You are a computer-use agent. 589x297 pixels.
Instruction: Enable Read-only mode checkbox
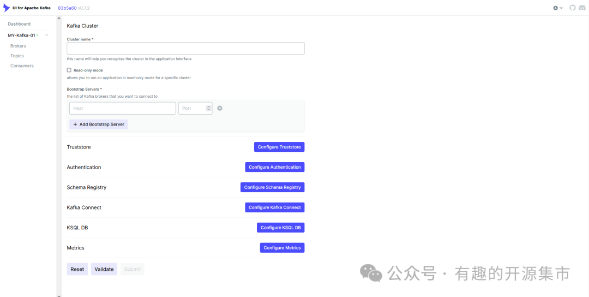[x=69, y=70]
